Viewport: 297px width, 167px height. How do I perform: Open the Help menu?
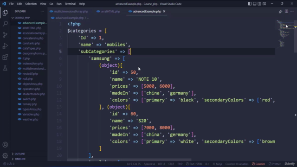point(82,4)
